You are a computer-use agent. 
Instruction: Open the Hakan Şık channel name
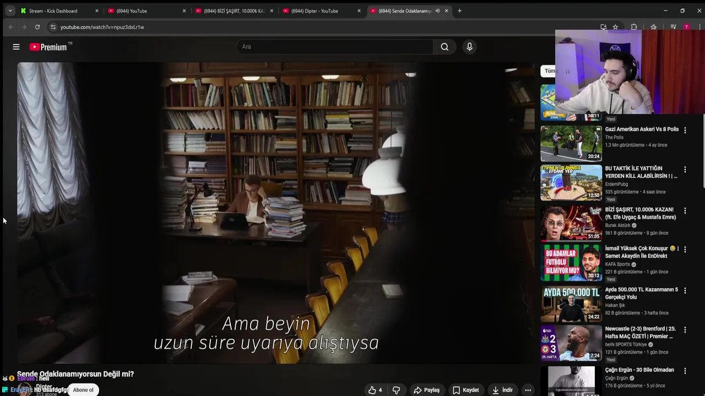pyautogui.click(x=615, y=305)
